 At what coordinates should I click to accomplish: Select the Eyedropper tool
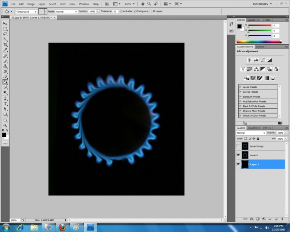click(5, 50)
